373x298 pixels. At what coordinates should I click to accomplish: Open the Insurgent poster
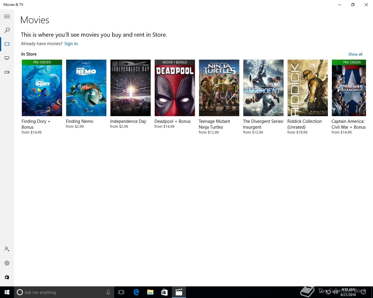tap(263, 88)
